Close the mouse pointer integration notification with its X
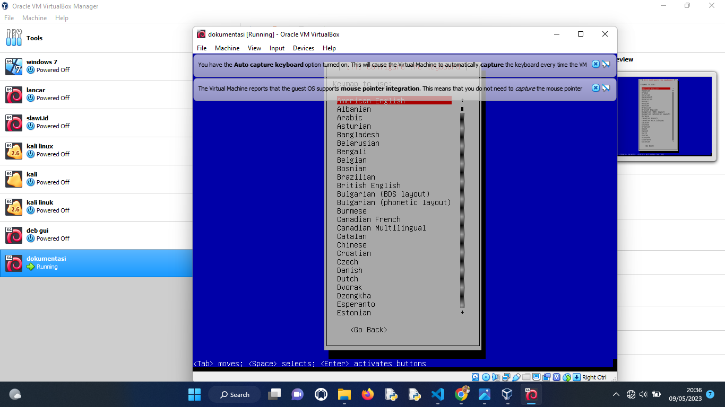The width and height of the screenshot is (725, 407). point(595,88)
